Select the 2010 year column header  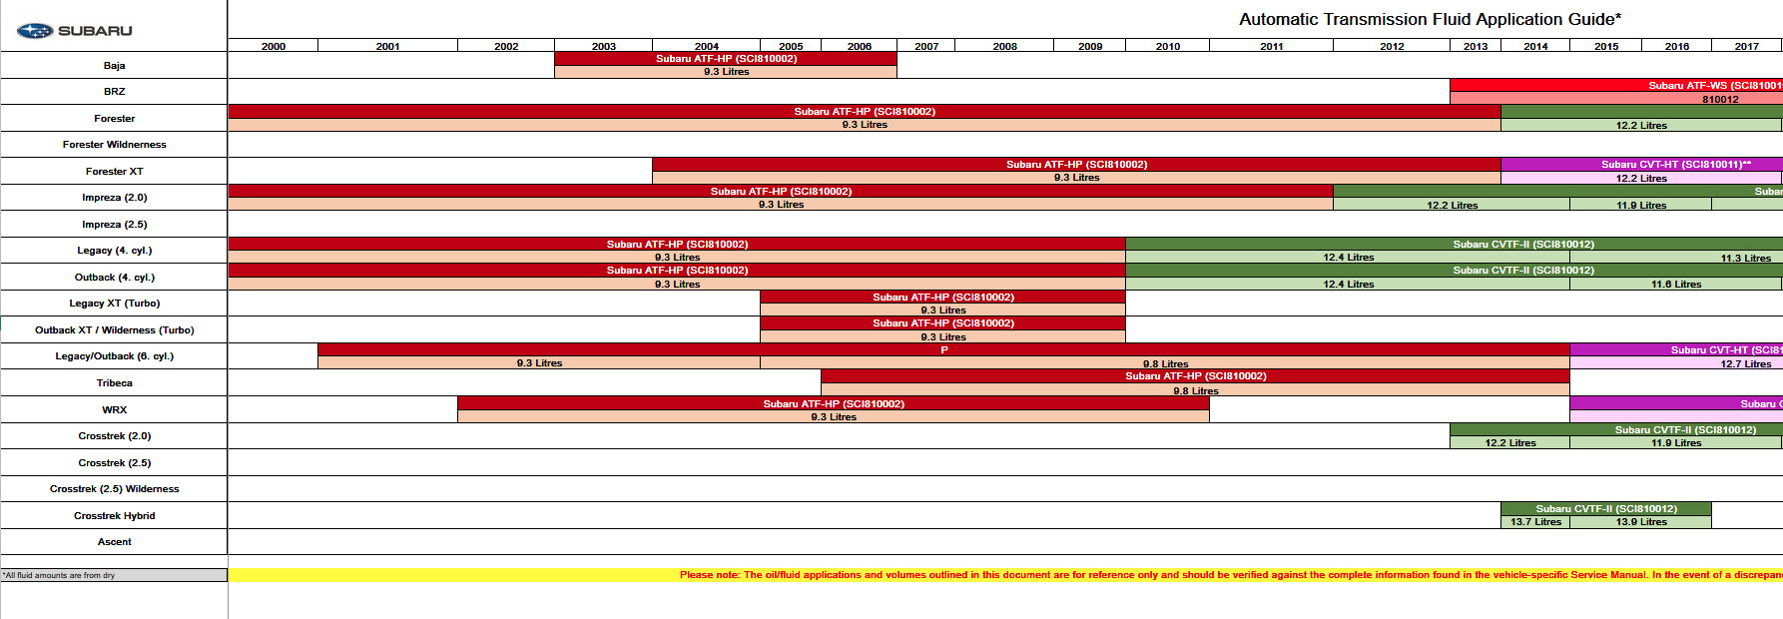pyautogui.click(x=1168, y=46)
